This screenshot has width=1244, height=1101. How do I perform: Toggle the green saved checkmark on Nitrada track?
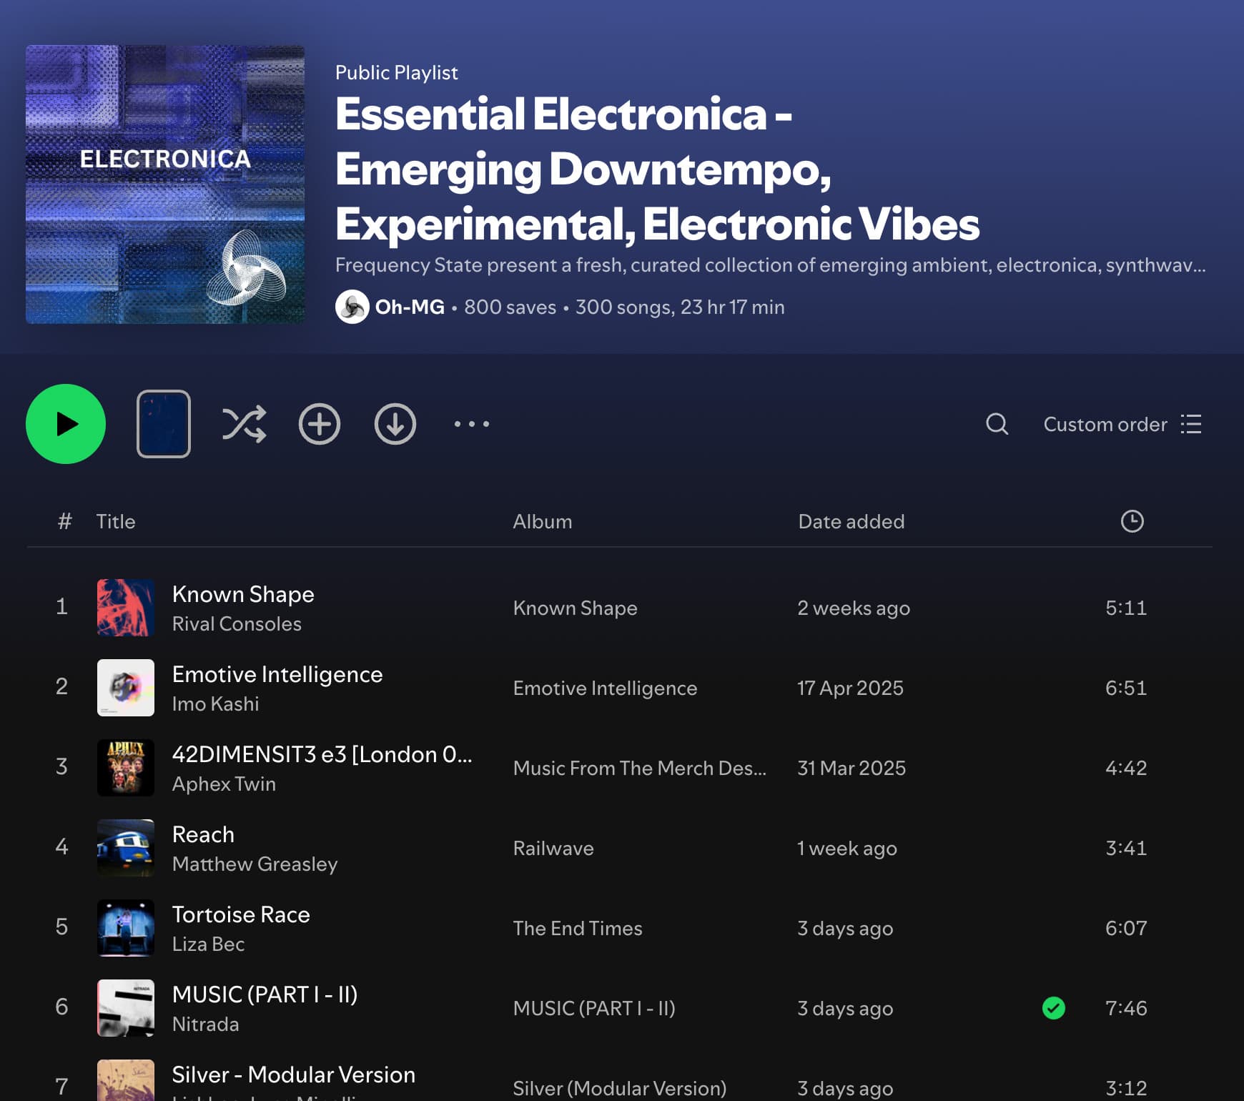coord(1054,1008)
